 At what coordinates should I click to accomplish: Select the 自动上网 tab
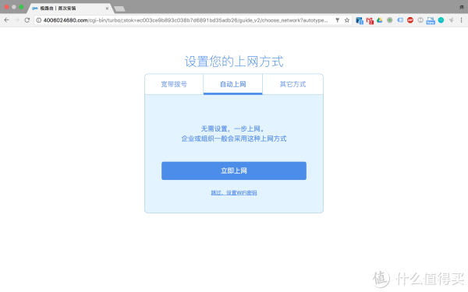(232, 84)
